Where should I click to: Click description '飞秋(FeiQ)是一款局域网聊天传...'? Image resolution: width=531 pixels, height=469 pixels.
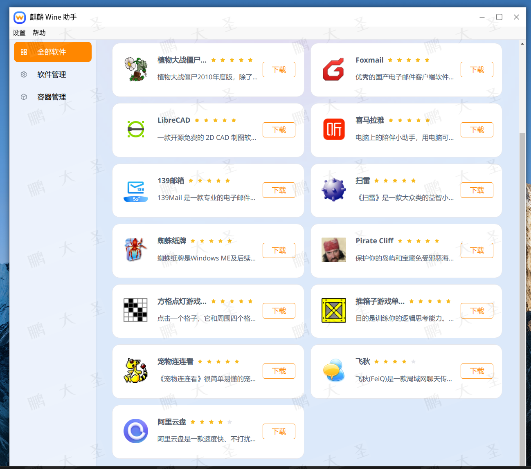pyautogui.click(x=404, y=379)
